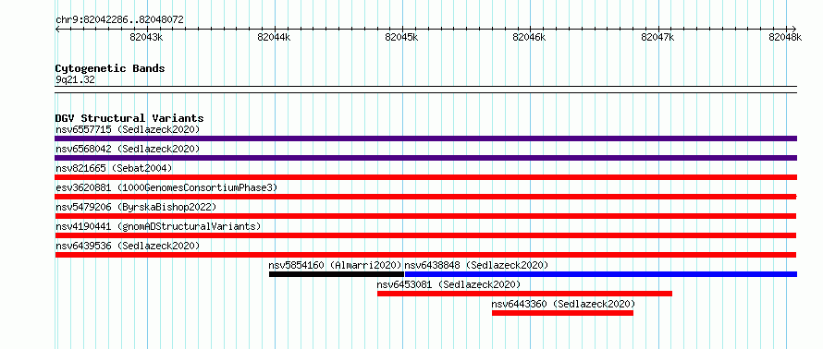Select the blue nsv6438848 variant bar
Image resolution: width=823 pixels, height=349 pixels.
pyautogui.click(x=601, y=274)
